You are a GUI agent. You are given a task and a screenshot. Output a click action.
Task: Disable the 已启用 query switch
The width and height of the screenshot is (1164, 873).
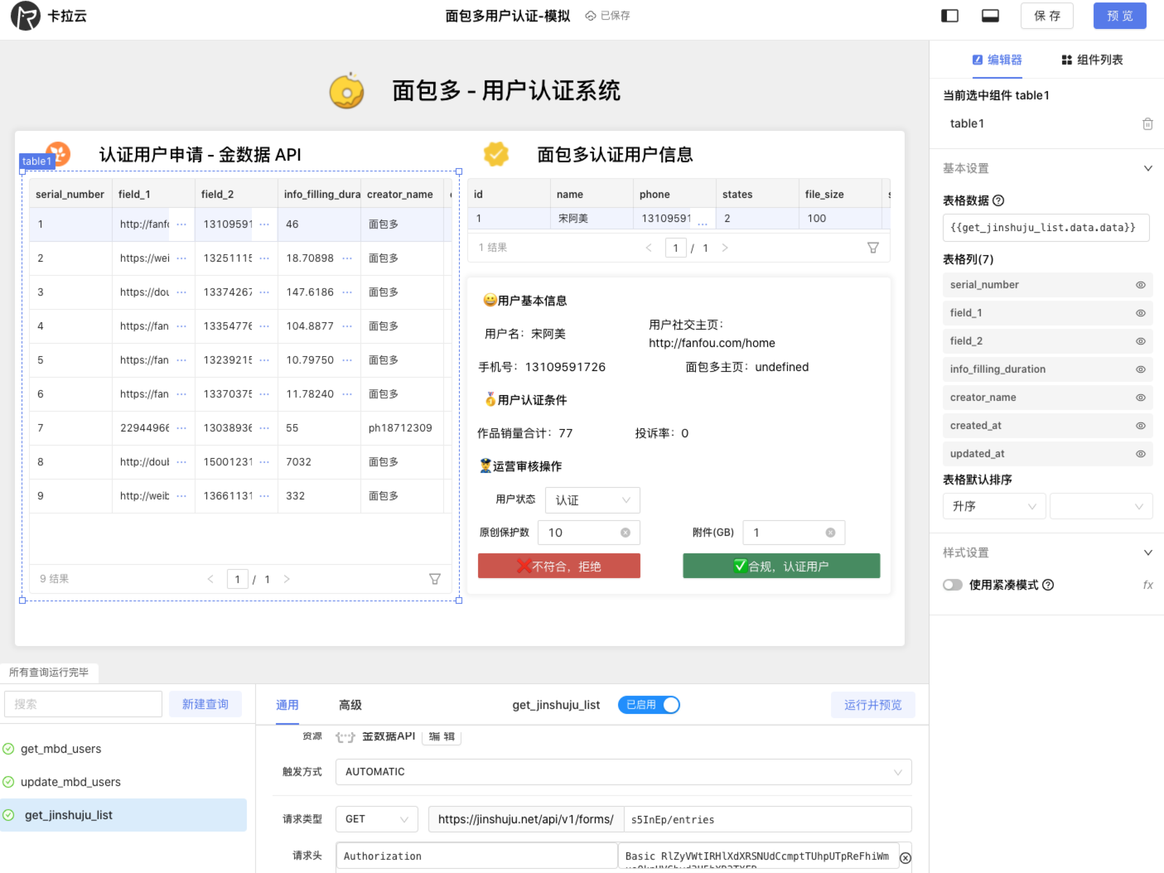(648, 704)
